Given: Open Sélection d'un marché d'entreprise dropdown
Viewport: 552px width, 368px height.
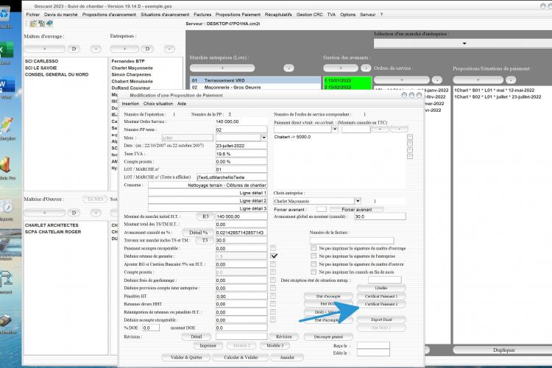Looking at the screenshot, I should point(464,43).
